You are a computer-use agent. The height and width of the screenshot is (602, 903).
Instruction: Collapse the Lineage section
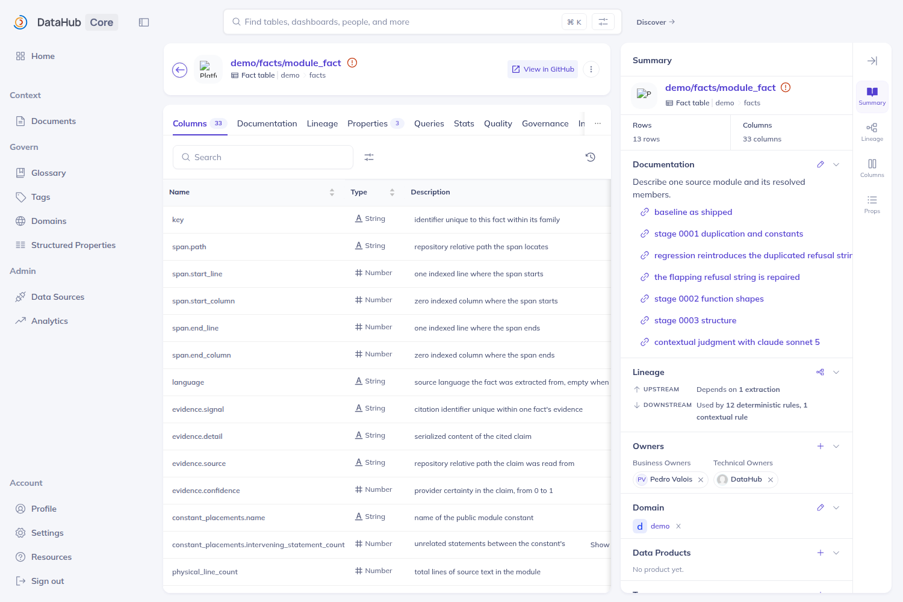836,372
